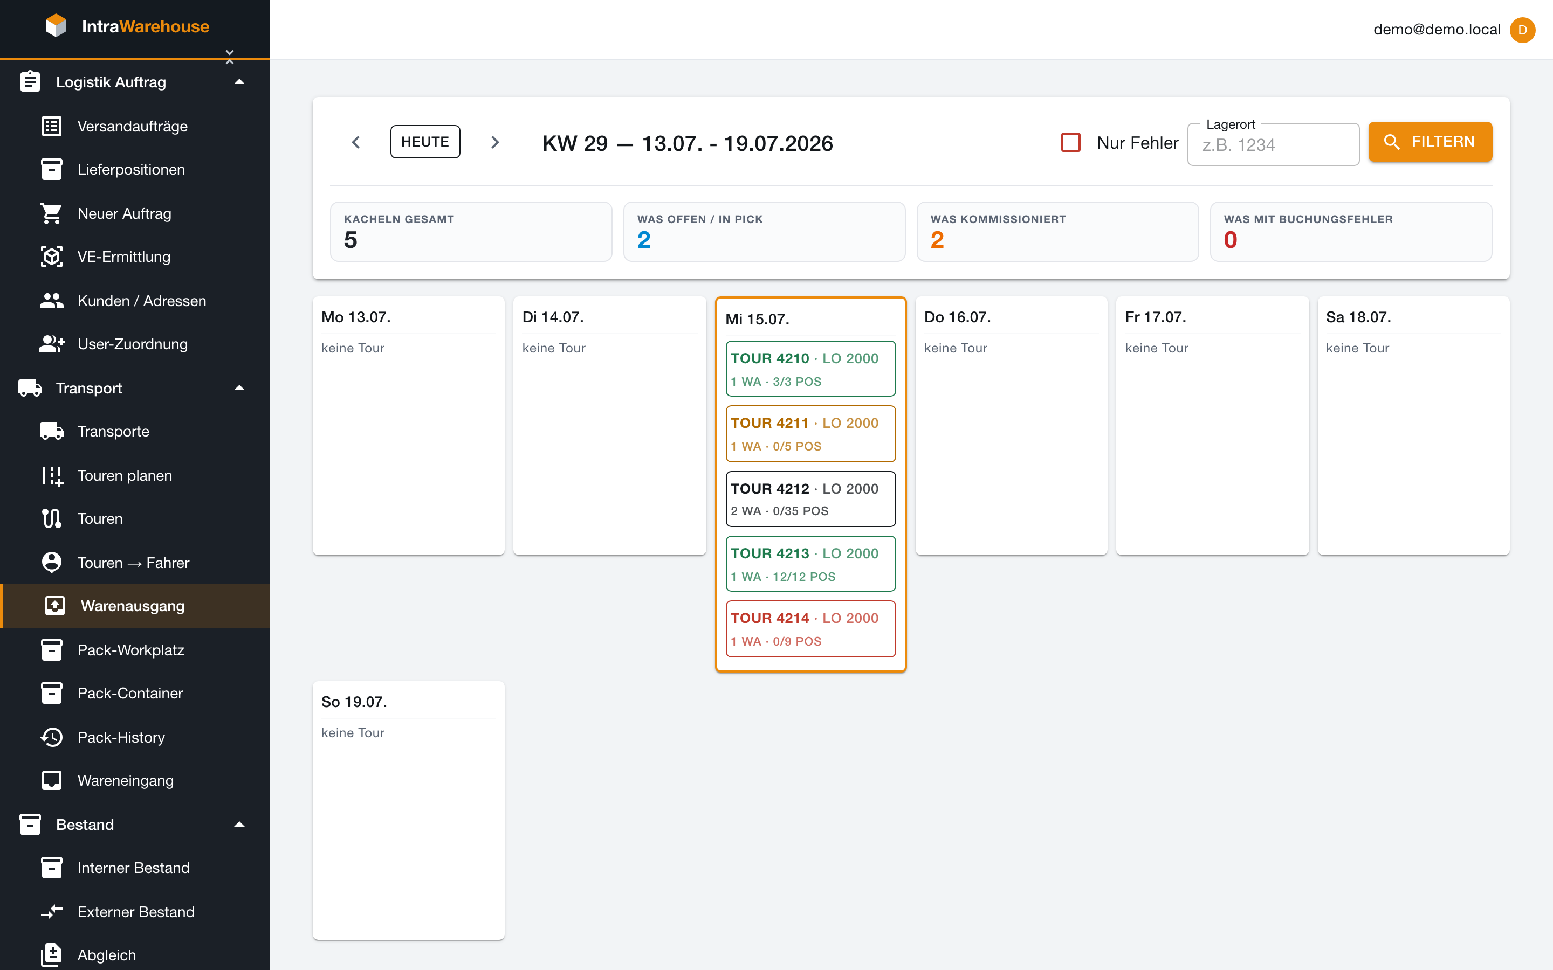This screenshot has height=970, width=1553.
Task: Click the demo@demo.local account text
Action: click(x=1437, y=30)
